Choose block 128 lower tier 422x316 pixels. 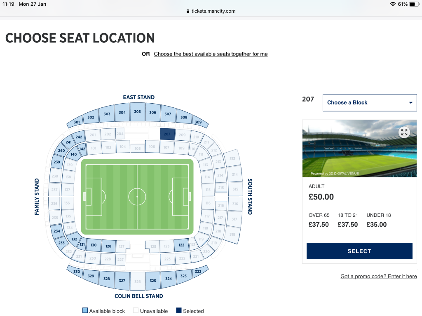(x=108, y=246)
